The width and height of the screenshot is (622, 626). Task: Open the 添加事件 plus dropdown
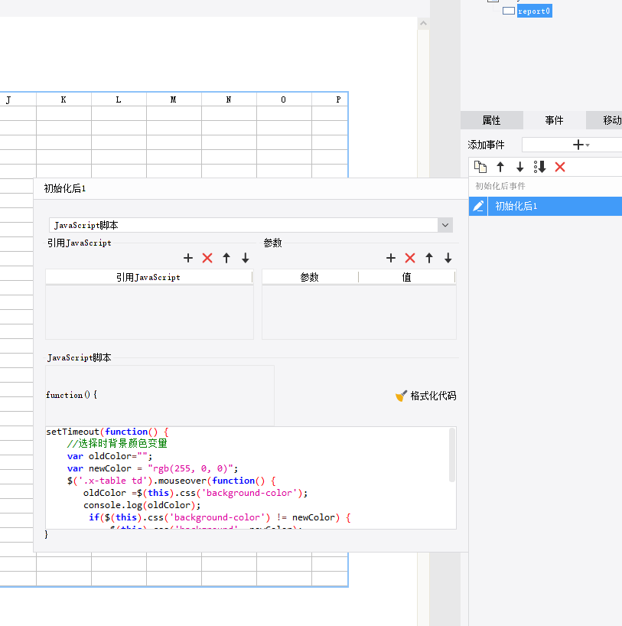pos(581,145)
